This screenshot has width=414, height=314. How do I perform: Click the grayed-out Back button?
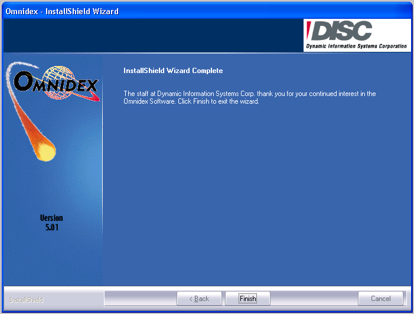199,299
